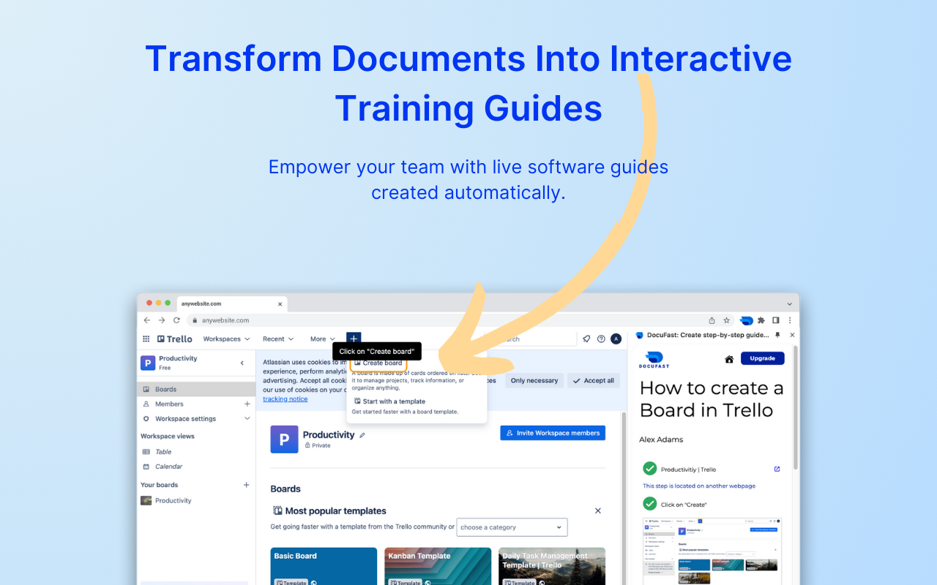Viewport: 937px width, 585px height.
Task: Open the Basic Board template card
Action: [x=324, y=567]
